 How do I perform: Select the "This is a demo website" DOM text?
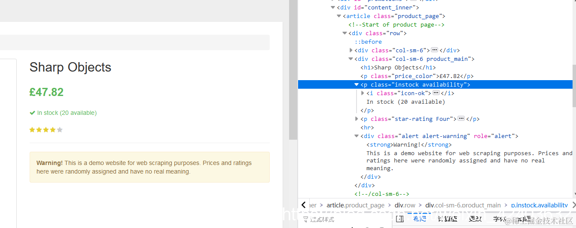tap(469, 161)
